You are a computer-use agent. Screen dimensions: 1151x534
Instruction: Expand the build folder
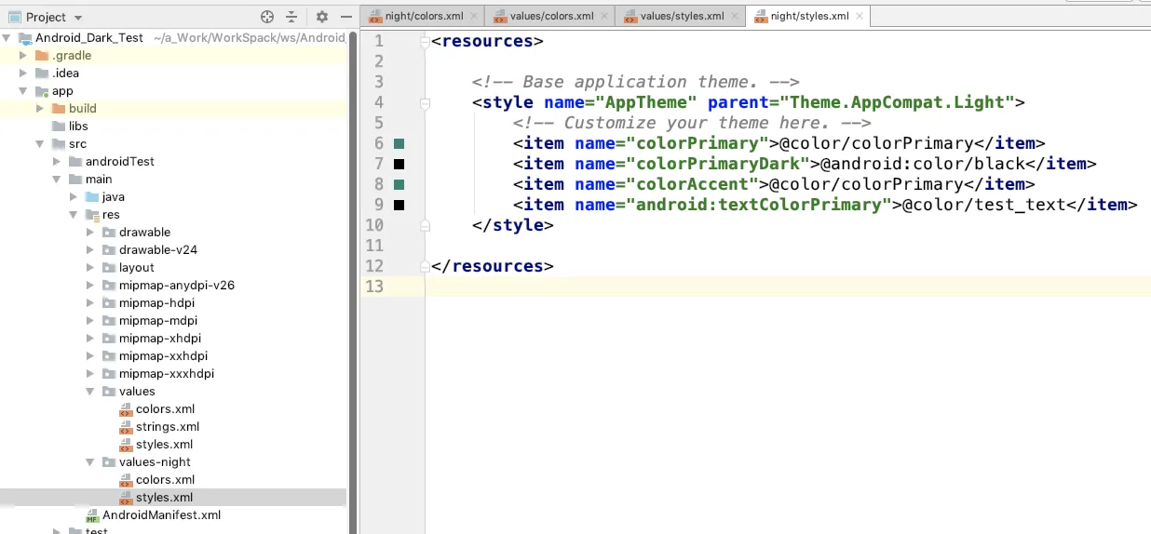(x=40, y=109)
